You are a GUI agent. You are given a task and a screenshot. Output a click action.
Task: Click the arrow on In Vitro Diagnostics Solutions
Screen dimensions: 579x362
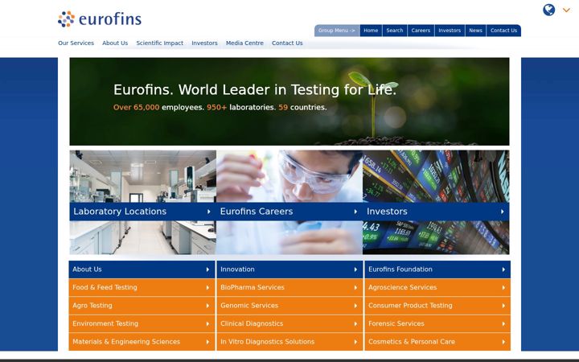pos(355,342)
